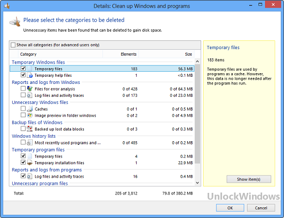Maximize the dialog window
Image resolution: width=284 pixels, height=218 pixels.
click(x=260, y=5)
